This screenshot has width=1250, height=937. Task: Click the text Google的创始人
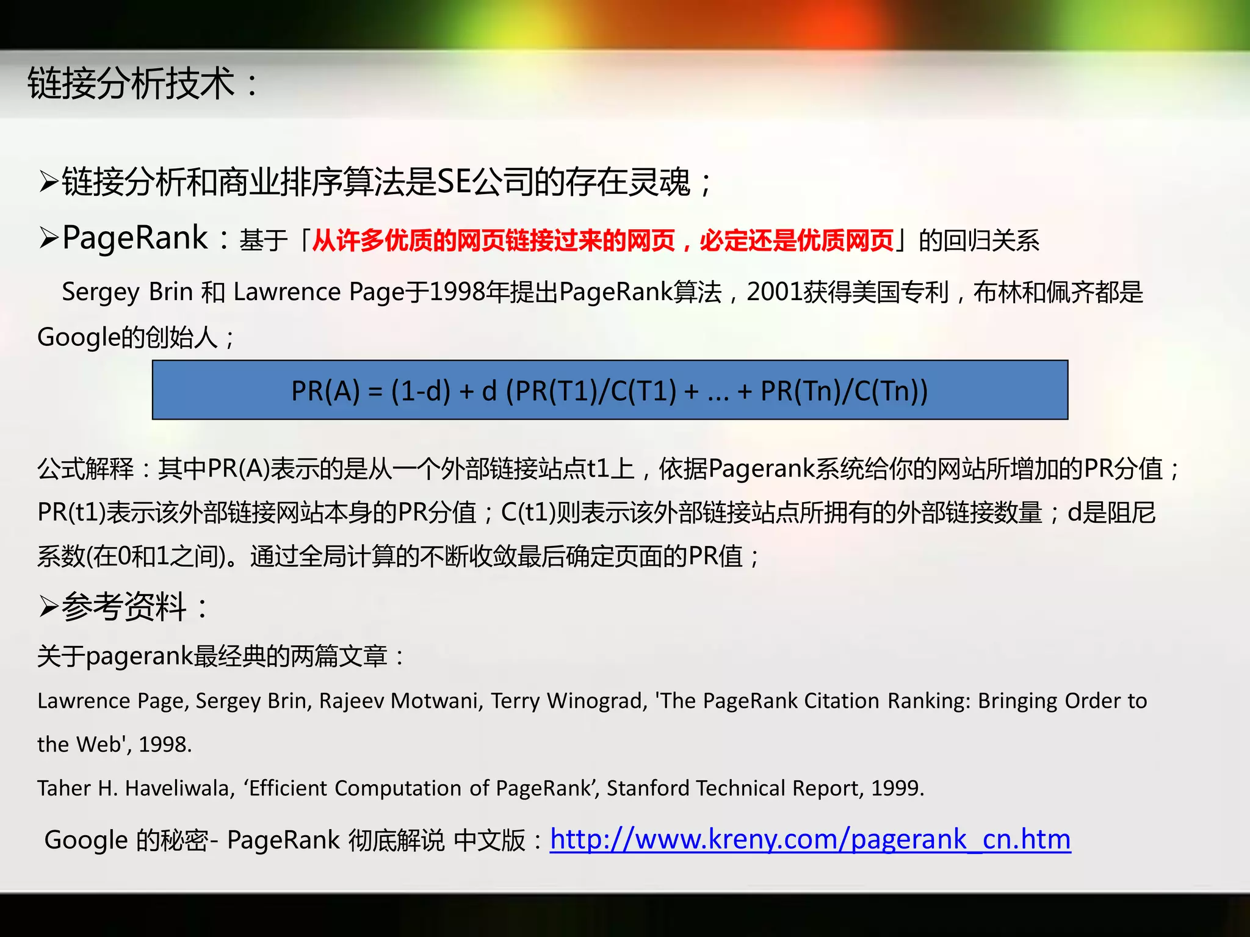click(x=135, y=337)
